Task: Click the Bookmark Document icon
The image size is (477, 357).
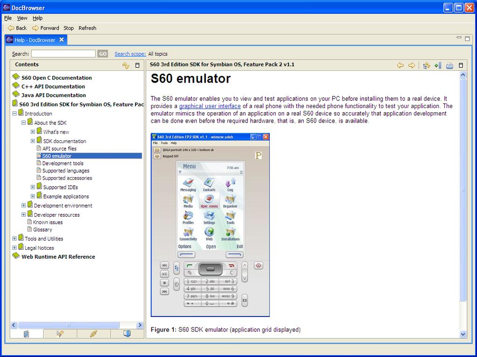Action: [x=438, y=65]
